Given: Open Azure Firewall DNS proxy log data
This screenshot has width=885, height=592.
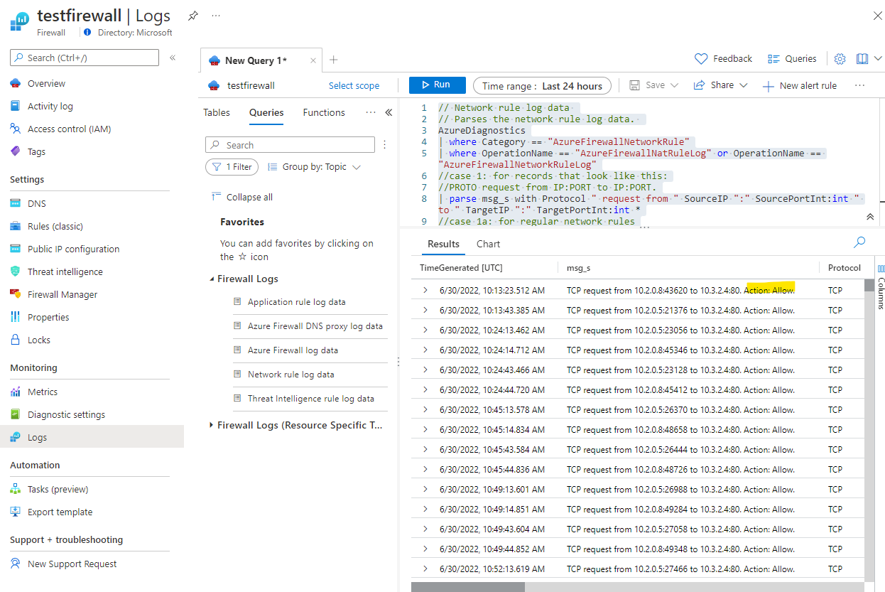Looking at the screenshot, I should (315, 326).
